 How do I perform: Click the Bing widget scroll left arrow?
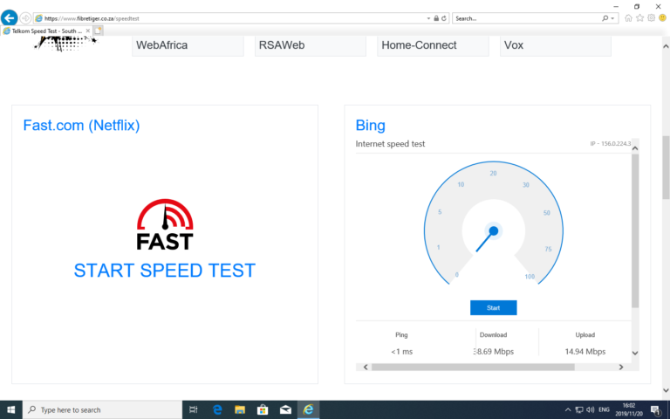coord(366,367)
